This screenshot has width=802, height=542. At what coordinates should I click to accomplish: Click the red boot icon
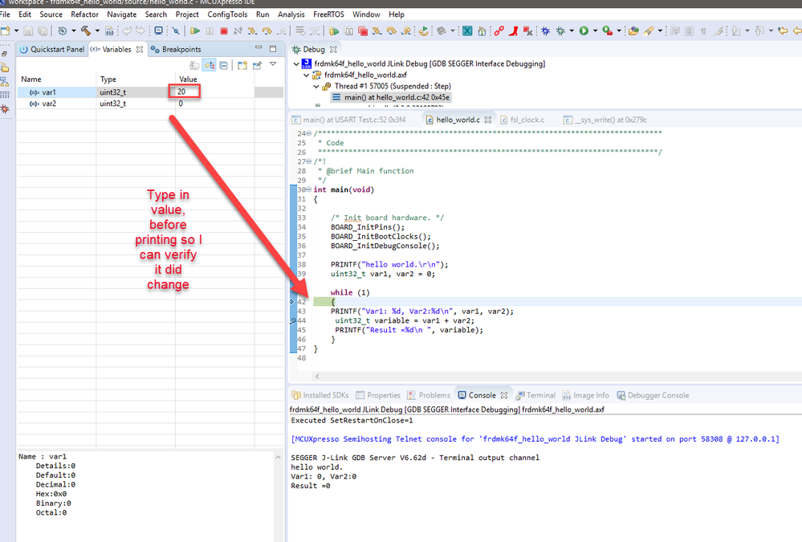click(x=514, y=31)
